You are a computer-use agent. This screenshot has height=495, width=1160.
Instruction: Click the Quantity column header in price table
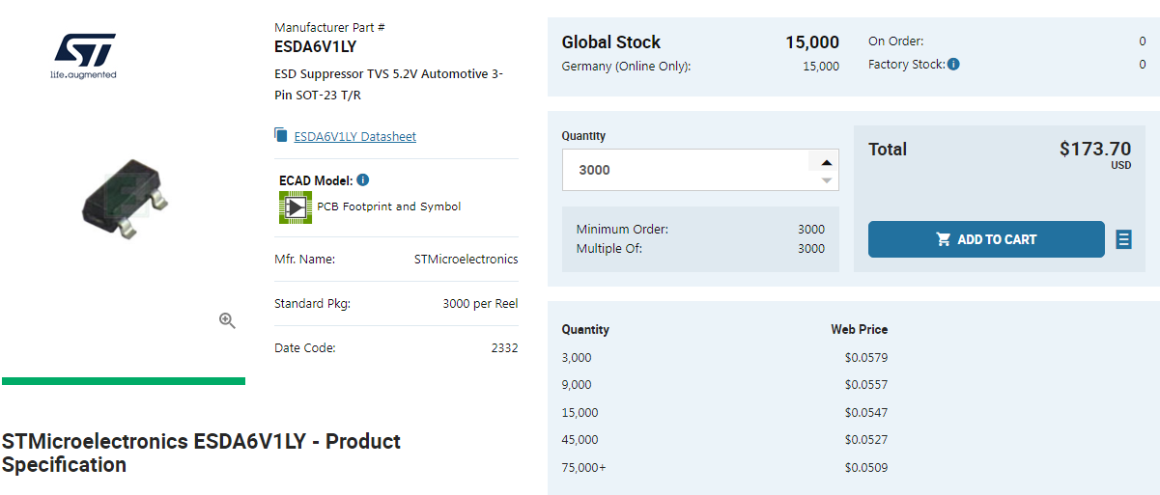coord(585,330)
